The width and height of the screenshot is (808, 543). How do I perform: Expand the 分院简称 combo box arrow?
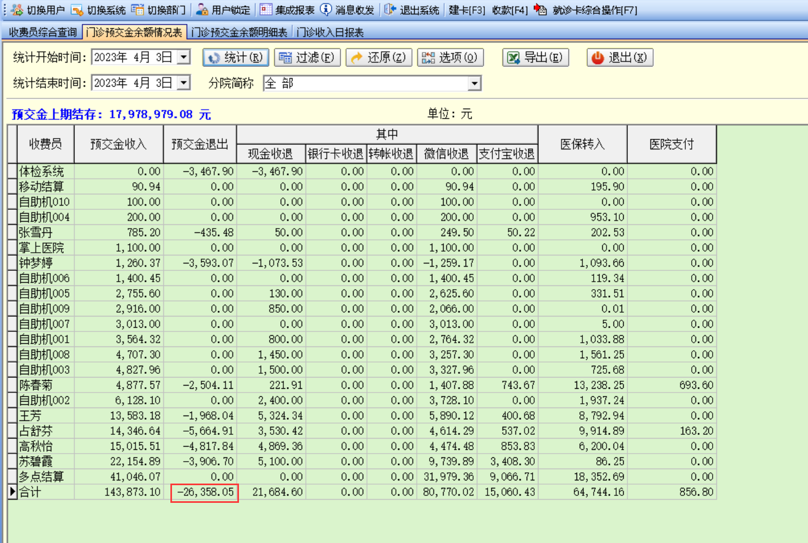coord(474,84)
